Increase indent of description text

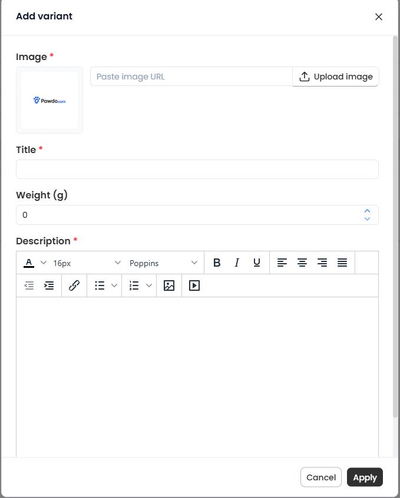point(49,285)
